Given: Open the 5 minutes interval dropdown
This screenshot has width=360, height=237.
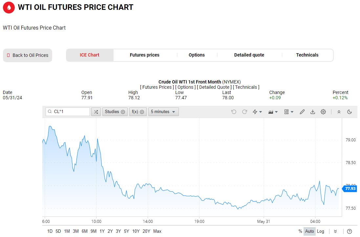Looking at the screenshot, I should pos(163,112).
